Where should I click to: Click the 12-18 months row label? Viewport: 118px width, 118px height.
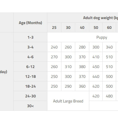tap(30, 77)
